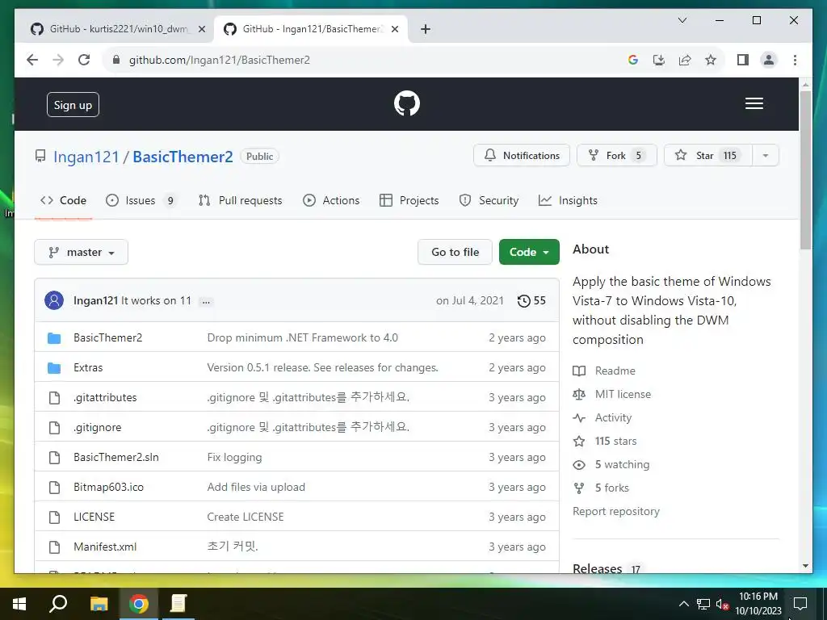827x620 pixels.
Task: Open the star lists dropdown arrow
Action: click(766, 156)
